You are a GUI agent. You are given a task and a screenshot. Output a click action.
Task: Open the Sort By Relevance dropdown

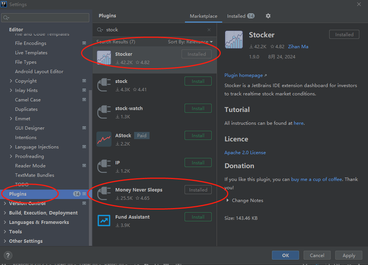click(x=190, y=41)
